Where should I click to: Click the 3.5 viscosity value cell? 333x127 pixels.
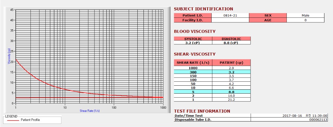coord(232,76)
